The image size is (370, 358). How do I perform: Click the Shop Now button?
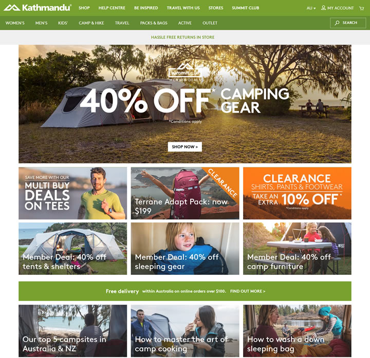[185, 147]
